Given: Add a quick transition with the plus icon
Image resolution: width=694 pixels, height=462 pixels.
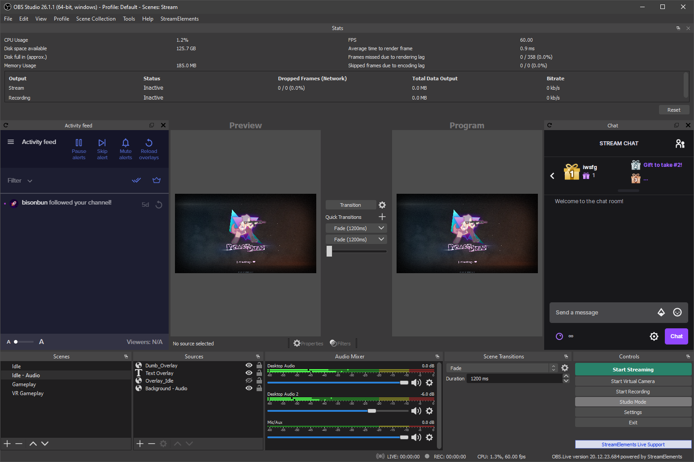Looking at the screenshot, I should point(382,217).
